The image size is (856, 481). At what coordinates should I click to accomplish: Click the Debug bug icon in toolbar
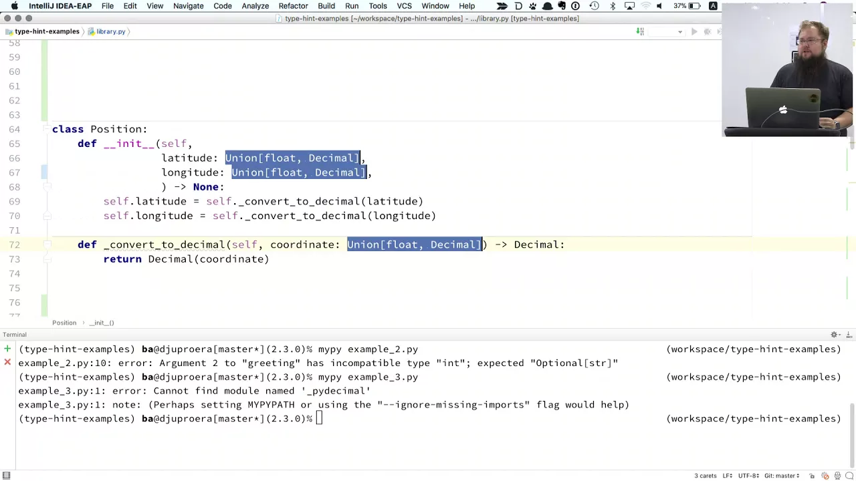[x=707, y=31]
